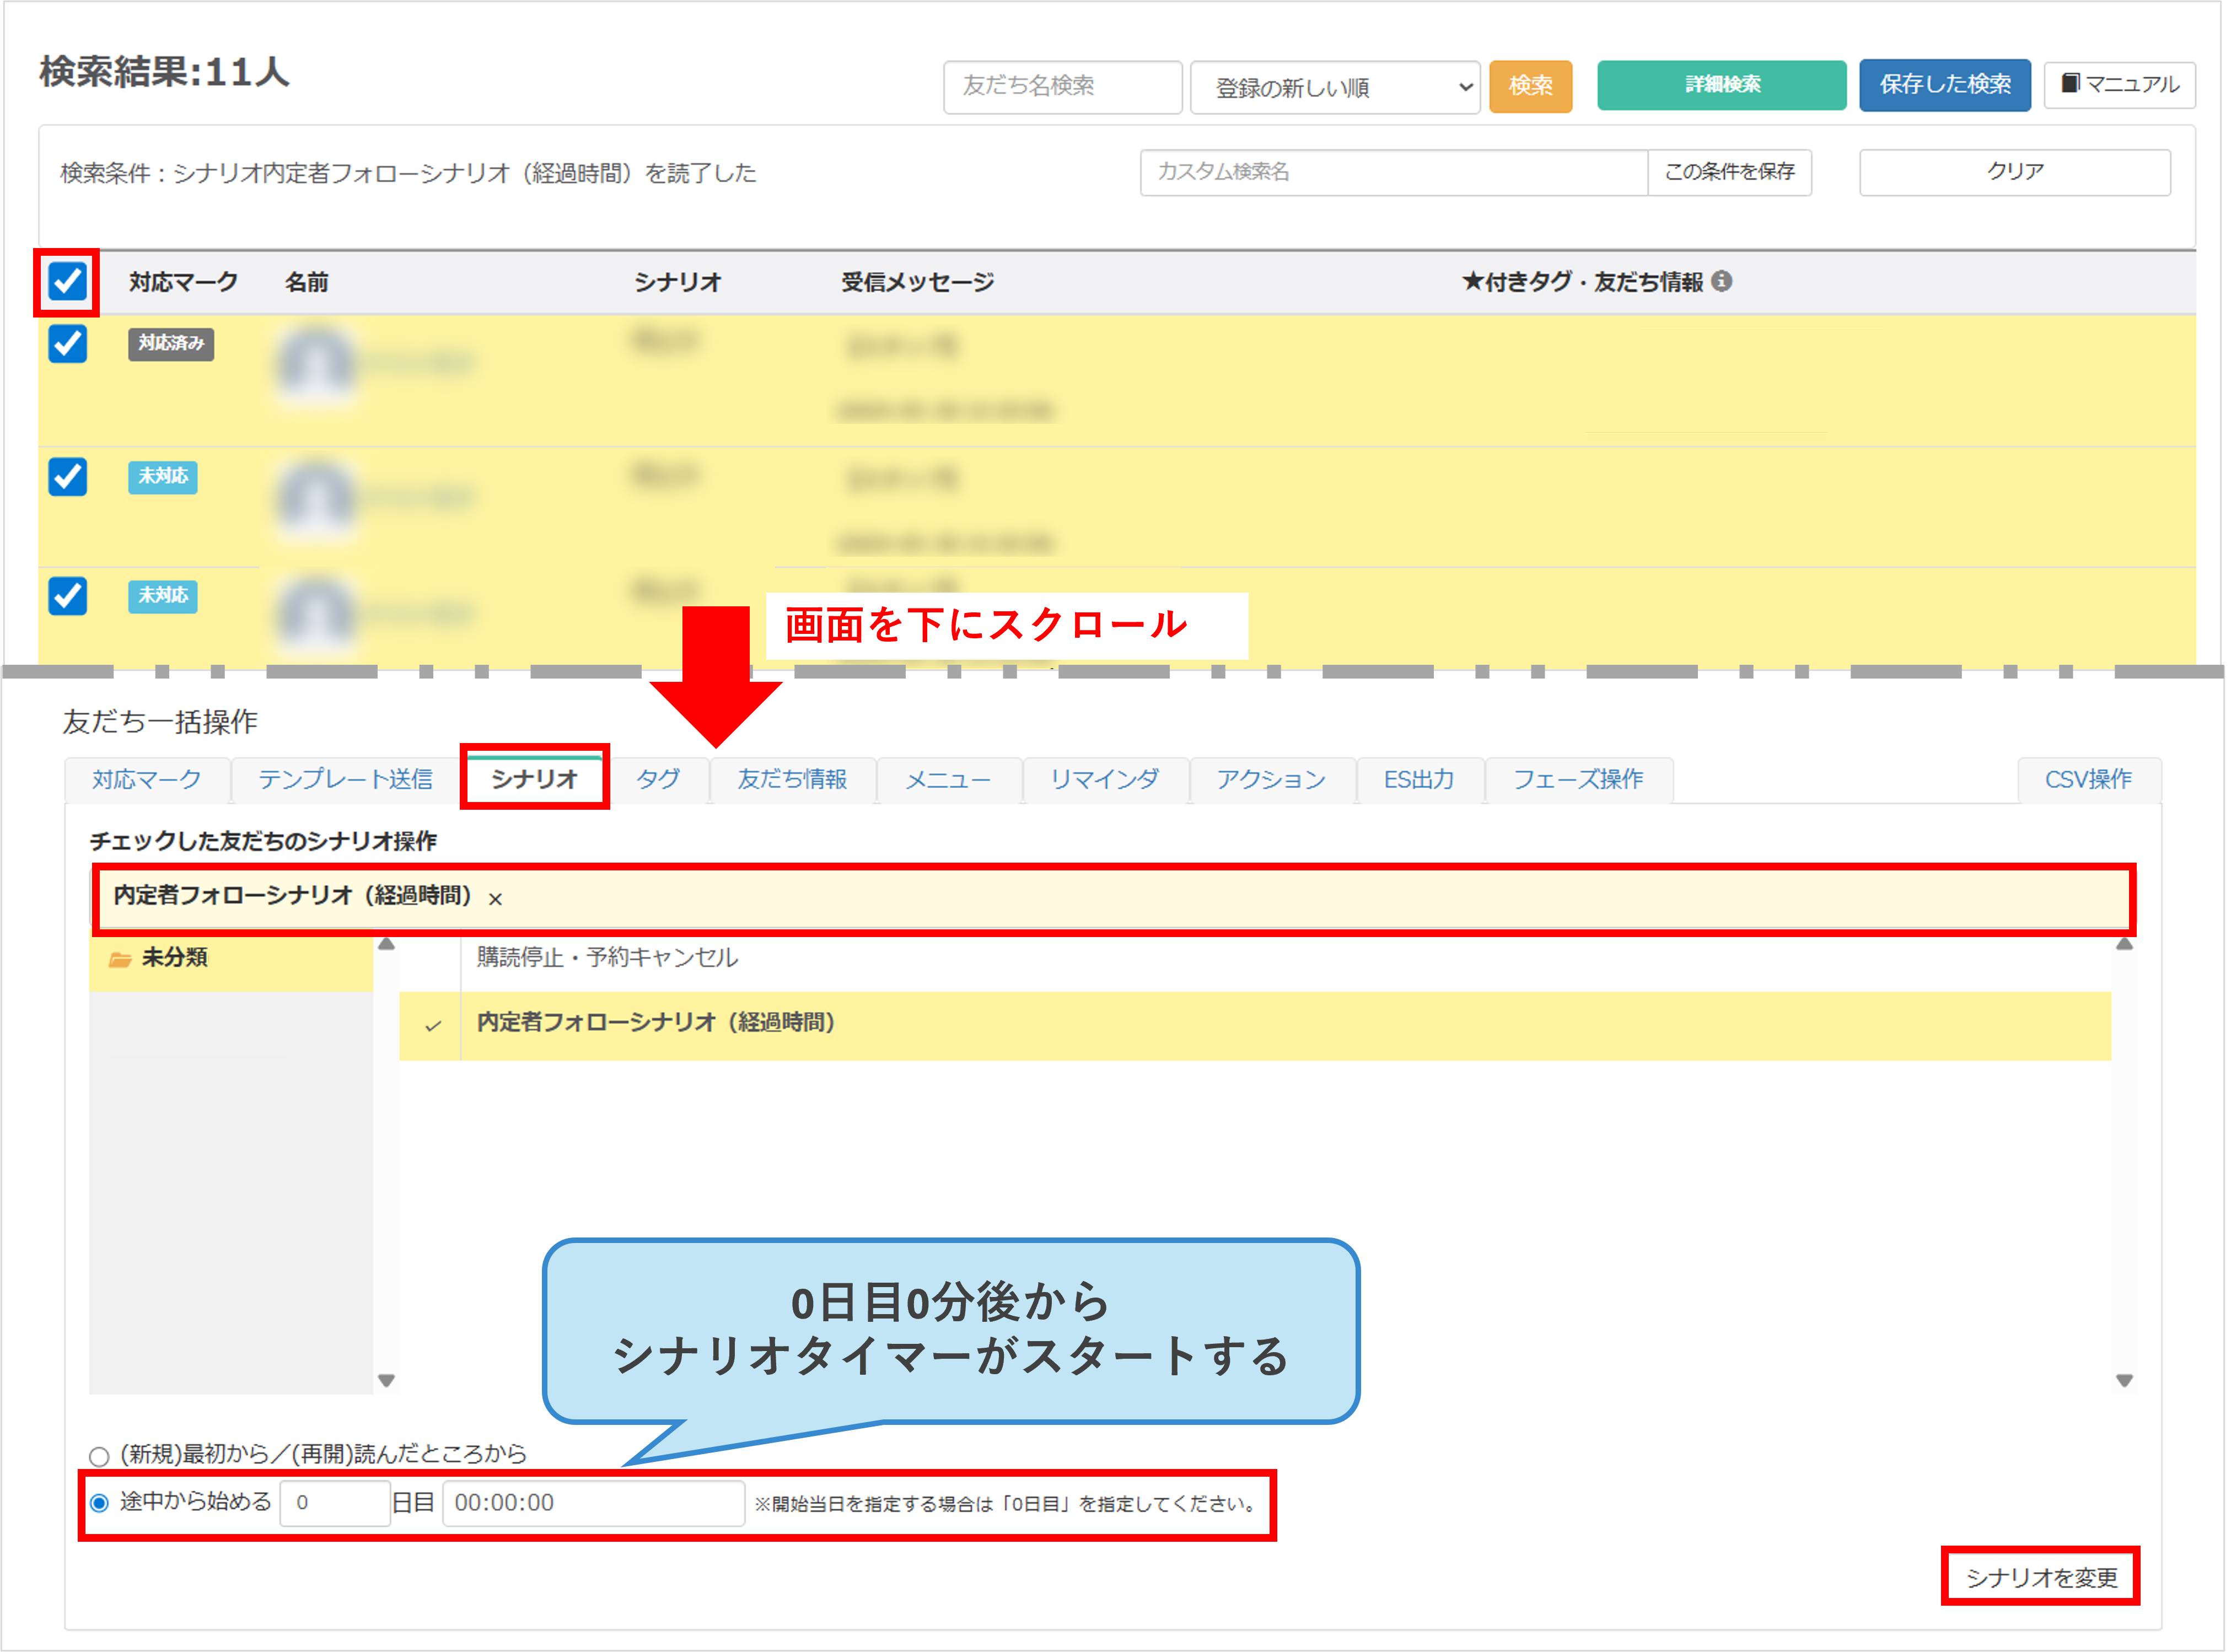
Task: Click 保存した検索 button
Action: coord(1944,85)
